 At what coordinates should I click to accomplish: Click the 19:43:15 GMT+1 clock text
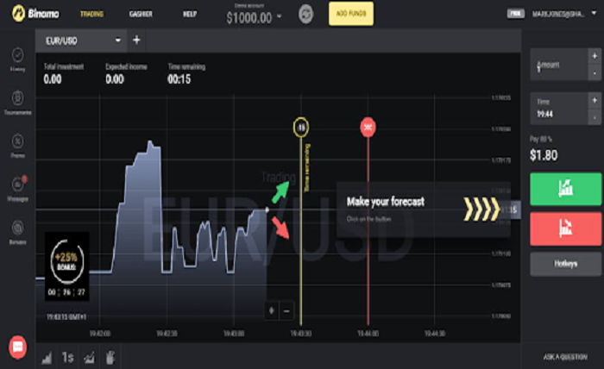pyautogui.click(x=66, y=317)
